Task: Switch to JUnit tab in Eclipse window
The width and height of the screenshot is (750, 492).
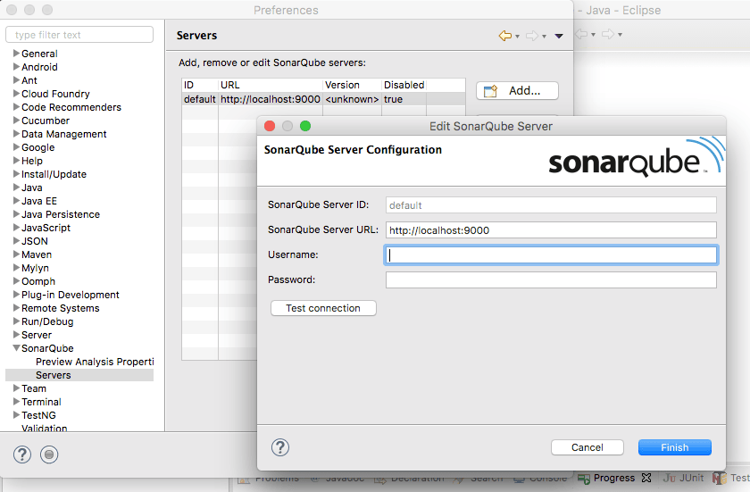Action: click(x=684, y=478)
